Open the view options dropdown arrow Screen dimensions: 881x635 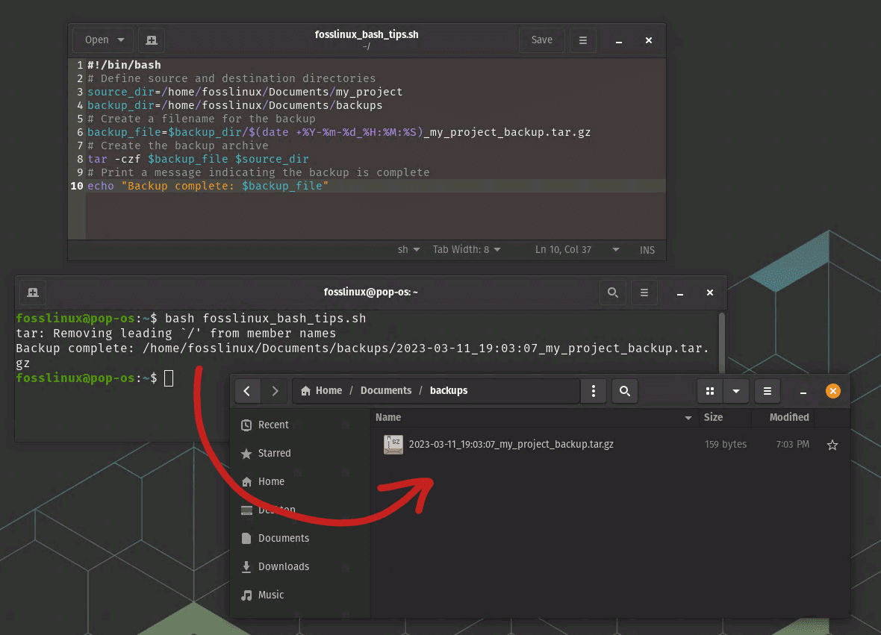(736, 390)
